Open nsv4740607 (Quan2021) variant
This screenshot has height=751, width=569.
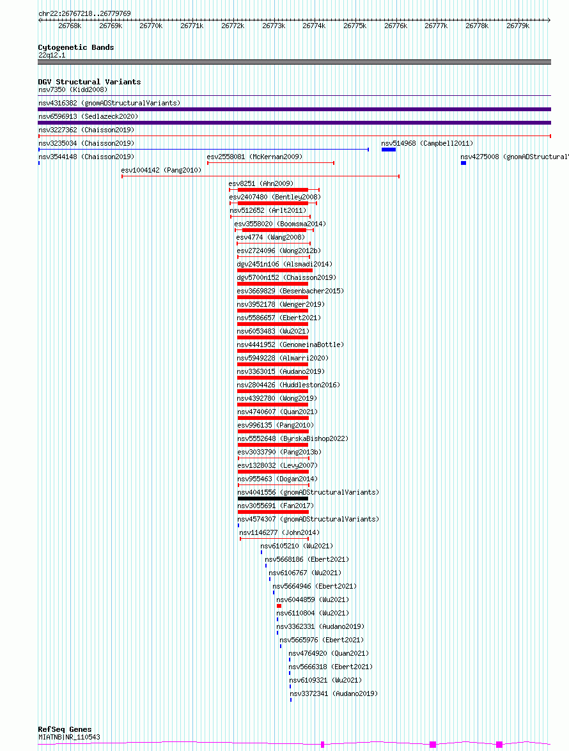coord(278,412)
